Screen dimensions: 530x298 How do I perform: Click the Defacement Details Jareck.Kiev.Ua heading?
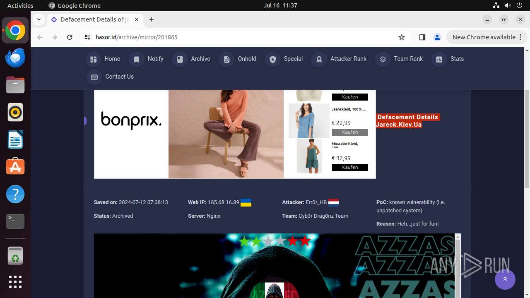pyautogui.click(x=407, y=121)
